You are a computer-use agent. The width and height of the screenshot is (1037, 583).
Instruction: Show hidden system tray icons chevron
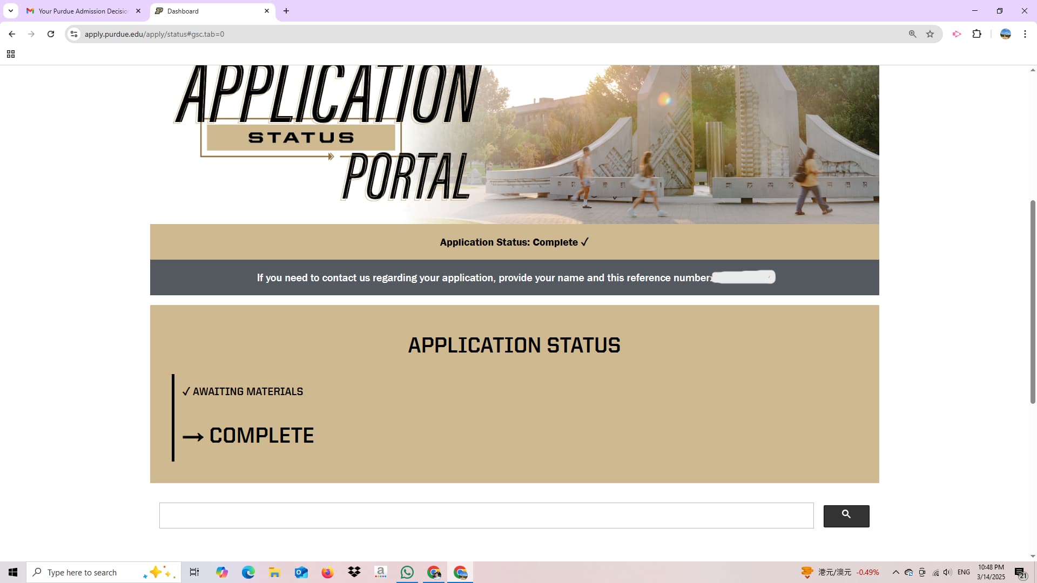click(x=895, y=572)
